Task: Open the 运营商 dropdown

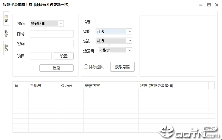Action: tap(115, 50)
